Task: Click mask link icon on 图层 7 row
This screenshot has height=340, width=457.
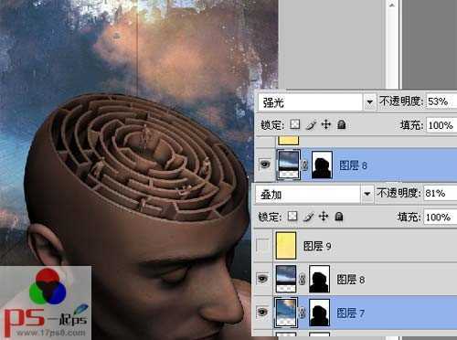Action: coord(302,312)
